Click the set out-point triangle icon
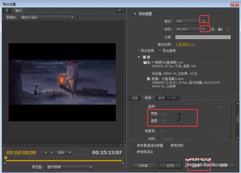Image resolution: width=241 pixels, height=173 pixels. click(x=52, y=152)
